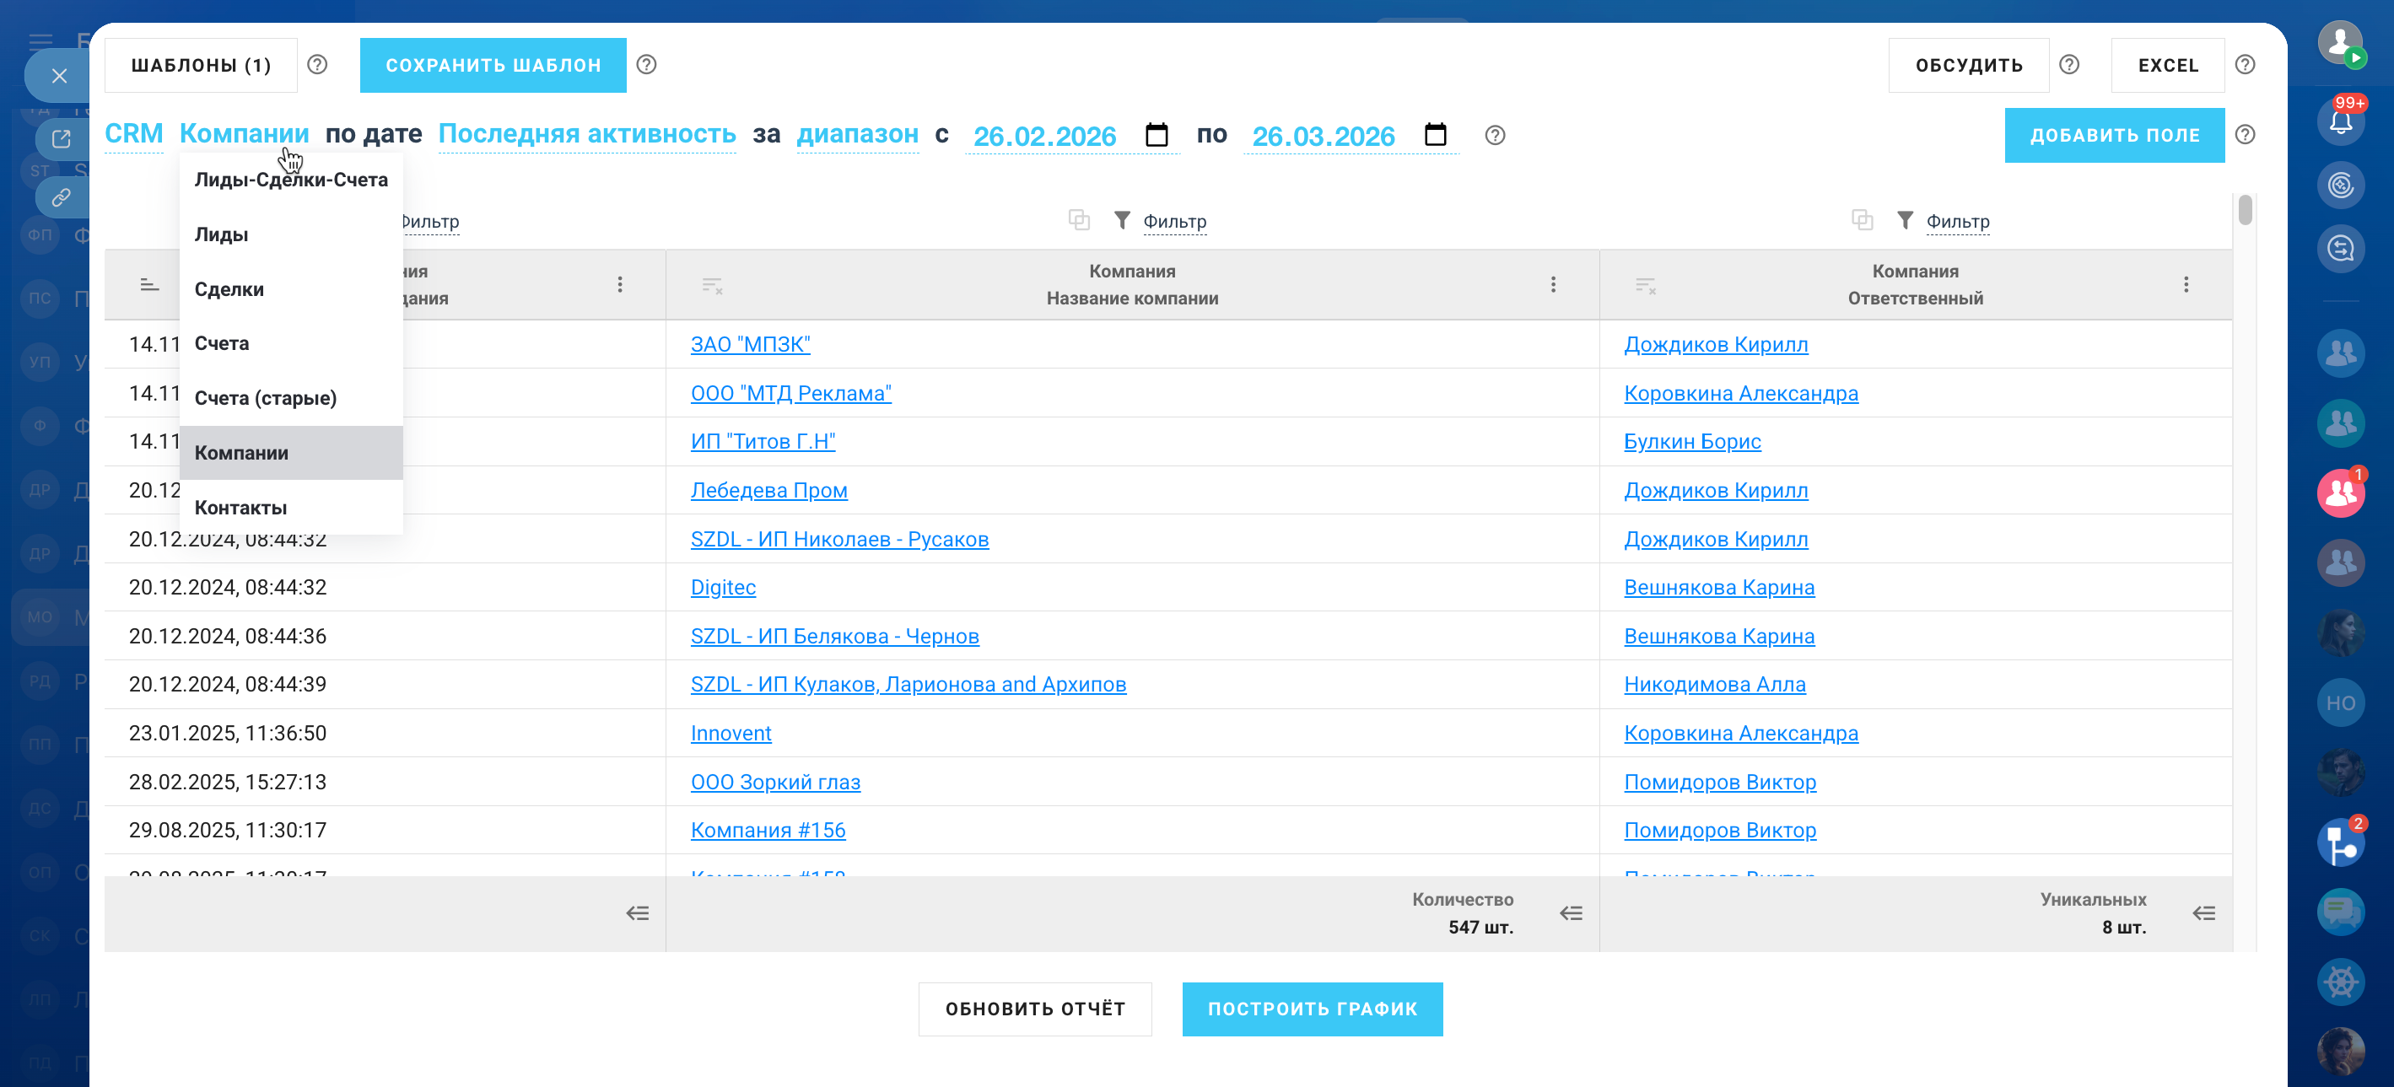
Task: Click the table vertical scrollbar handle
Action: pyautogui.click(x=2245, y=210)
